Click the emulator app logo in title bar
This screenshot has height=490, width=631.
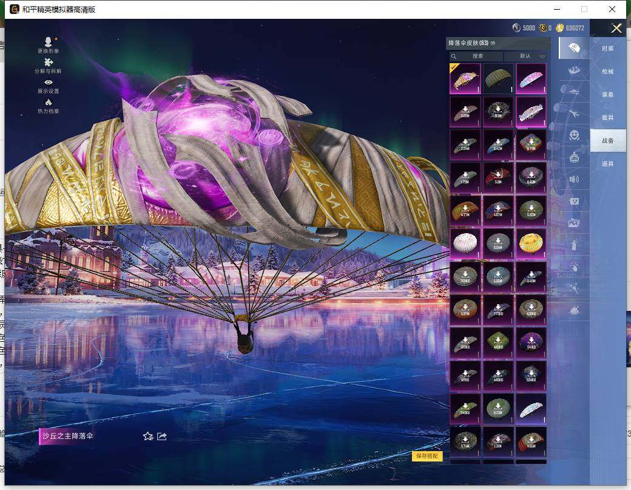coord(14,9)
